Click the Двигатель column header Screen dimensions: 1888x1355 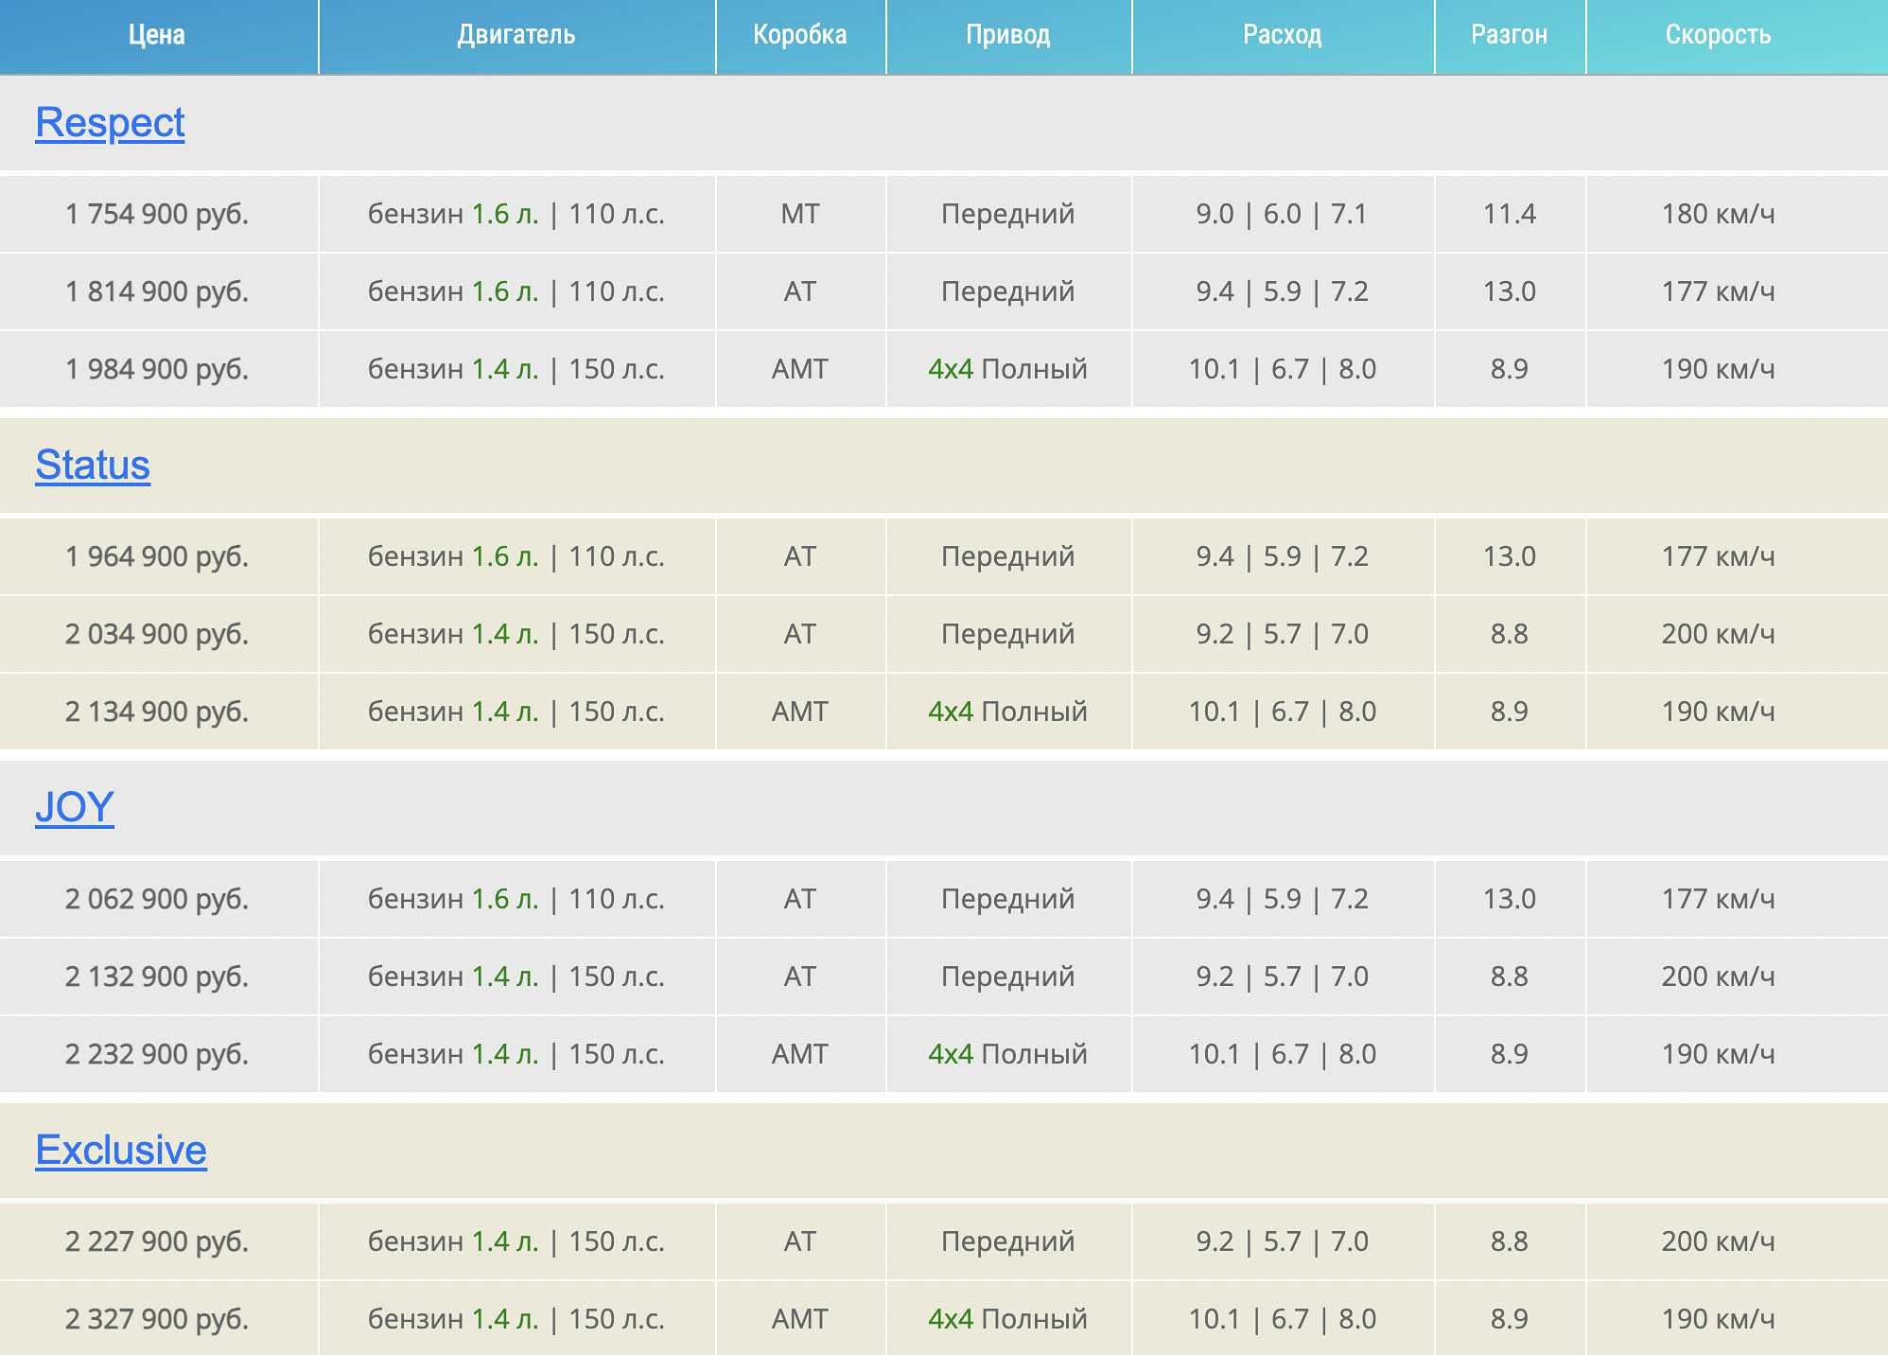coord(516,36)
